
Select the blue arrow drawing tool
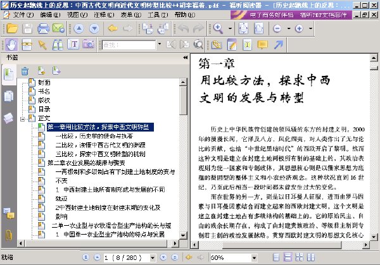279,45
